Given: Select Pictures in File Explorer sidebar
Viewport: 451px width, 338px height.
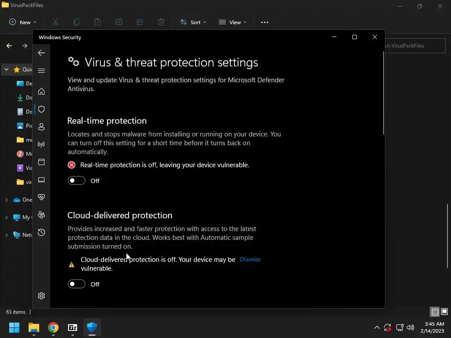Looking at the screenshot, I should (x=25, y=125).
